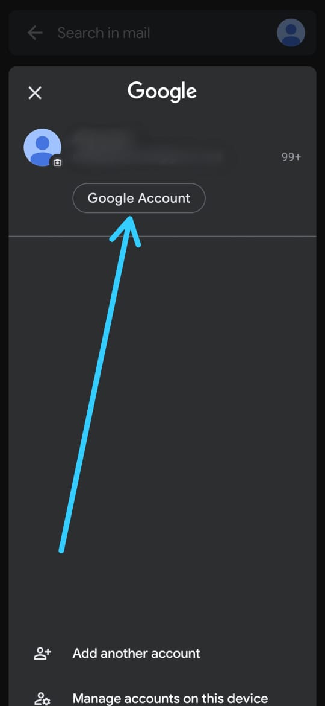This screenshot has width=325, height=706.
Task: Focus the Search in mail field
Action: pos(104,33)
